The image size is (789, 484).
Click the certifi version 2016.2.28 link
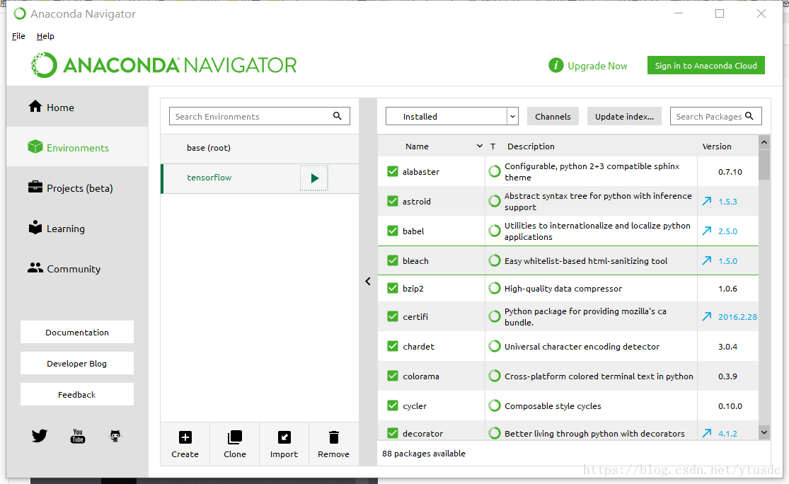pos(737,317)
